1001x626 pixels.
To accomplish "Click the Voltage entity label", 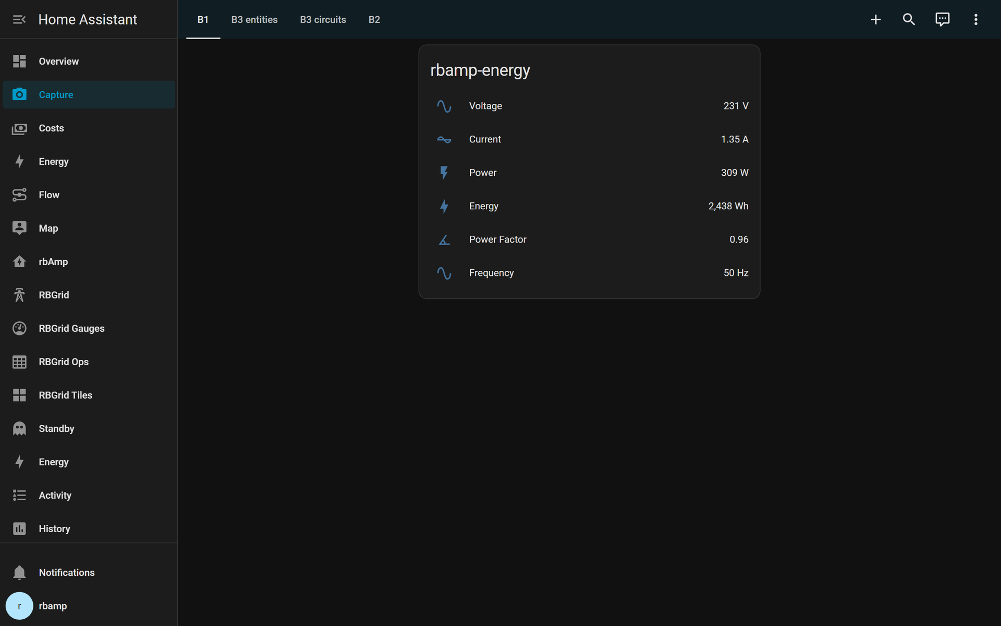I will click(x=485, y=106).
